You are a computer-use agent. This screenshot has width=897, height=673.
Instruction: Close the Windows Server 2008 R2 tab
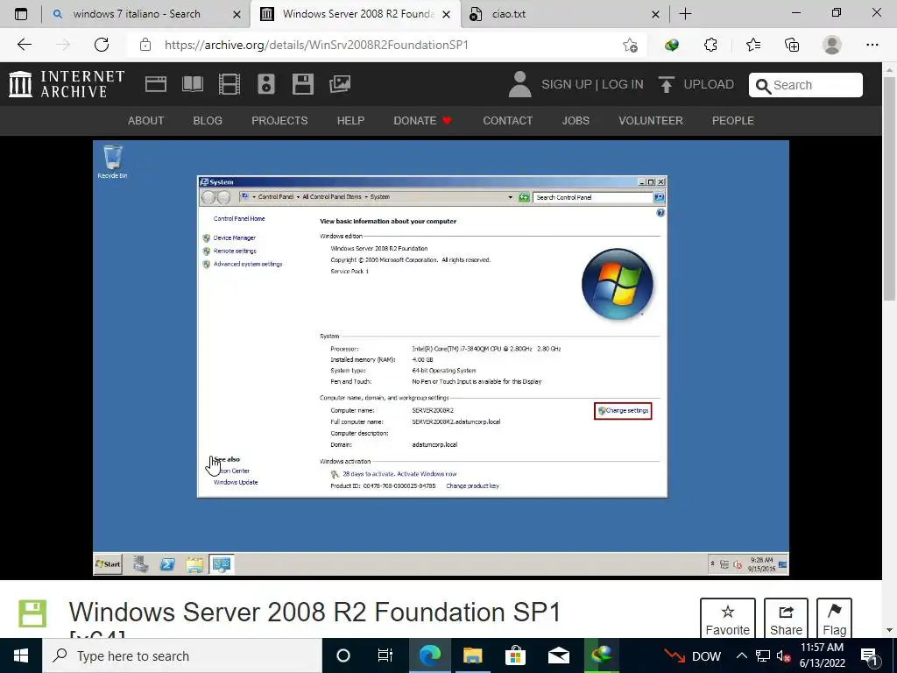coord(448,14)
